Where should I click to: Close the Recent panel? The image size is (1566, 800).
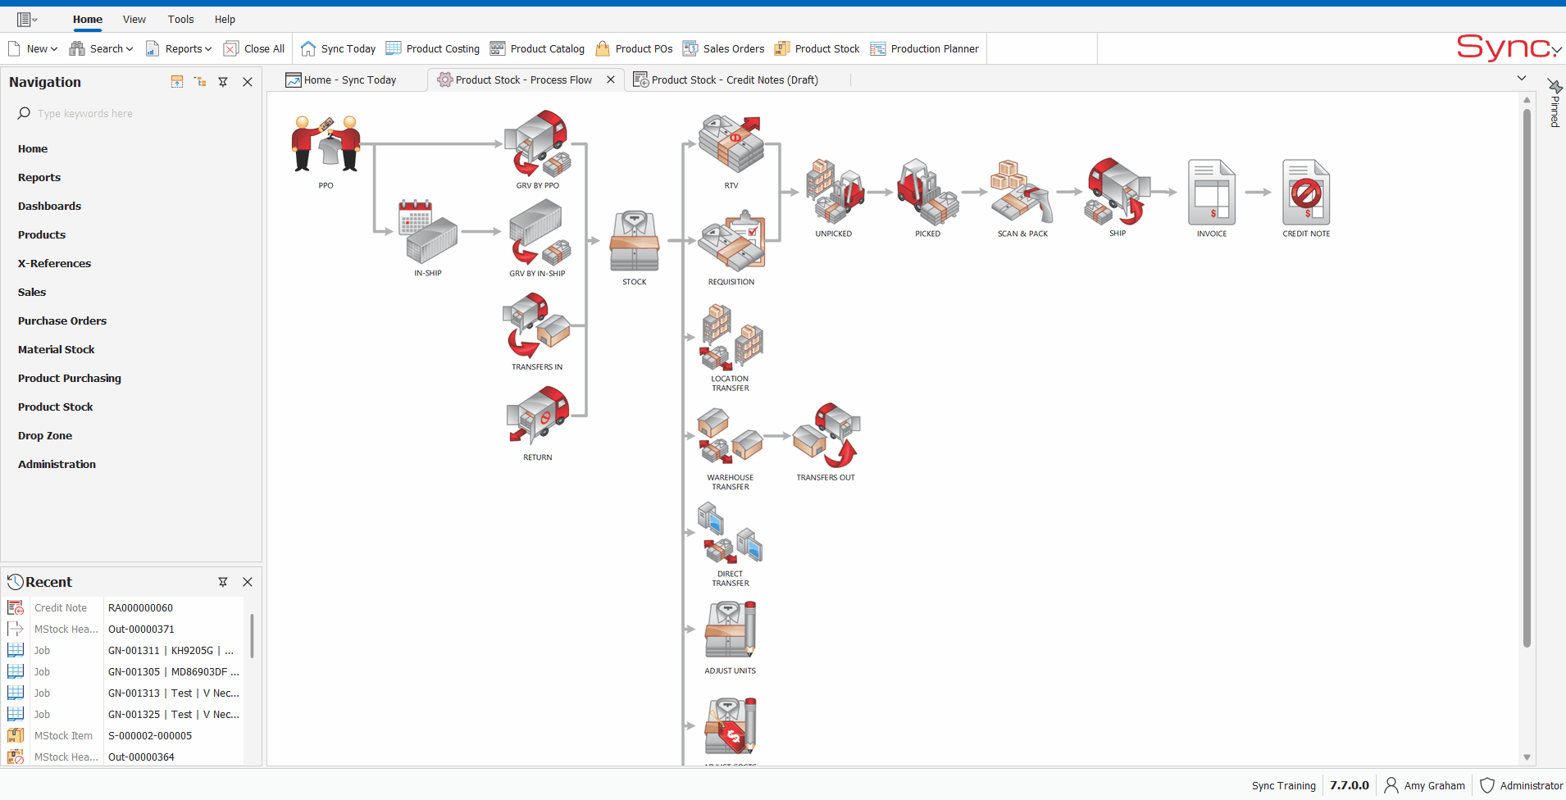click(248, 582)
